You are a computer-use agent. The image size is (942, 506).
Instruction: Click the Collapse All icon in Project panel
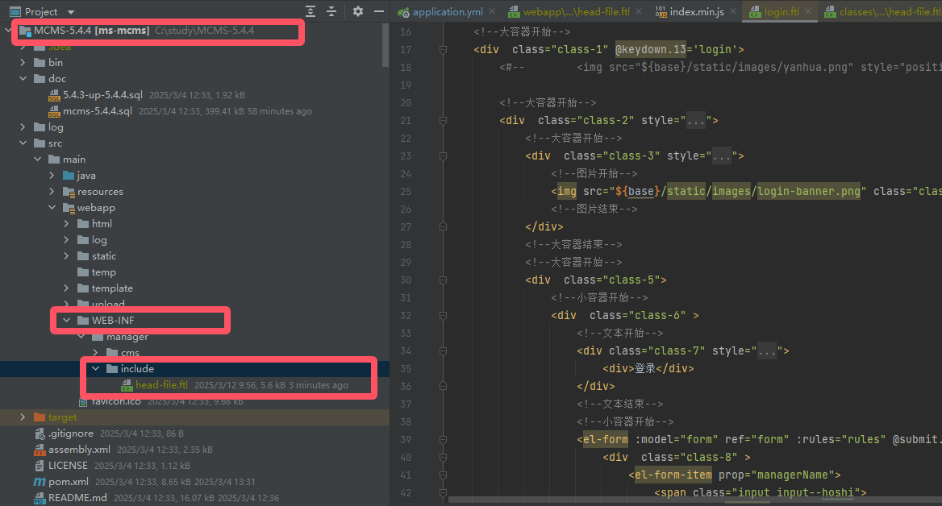pyautogui.click(x=331, y=12)
